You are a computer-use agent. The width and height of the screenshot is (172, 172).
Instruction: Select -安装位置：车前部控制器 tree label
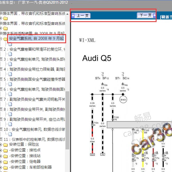tap(31, 167)
